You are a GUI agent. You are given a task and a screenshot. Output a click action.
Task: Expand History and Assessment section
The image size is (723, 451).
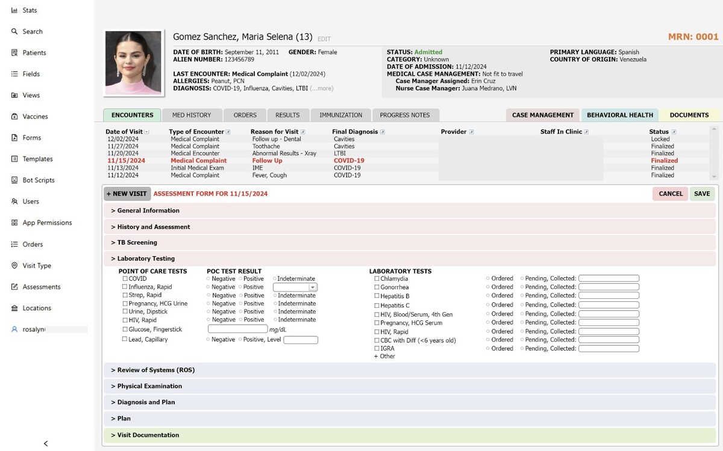coord(410,227)
